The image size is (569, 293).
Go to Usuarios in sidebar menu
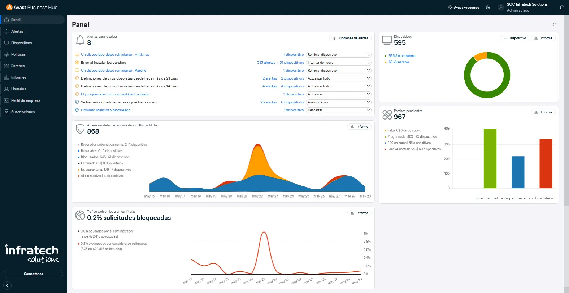pyautogui.click(x=32, y=89)
